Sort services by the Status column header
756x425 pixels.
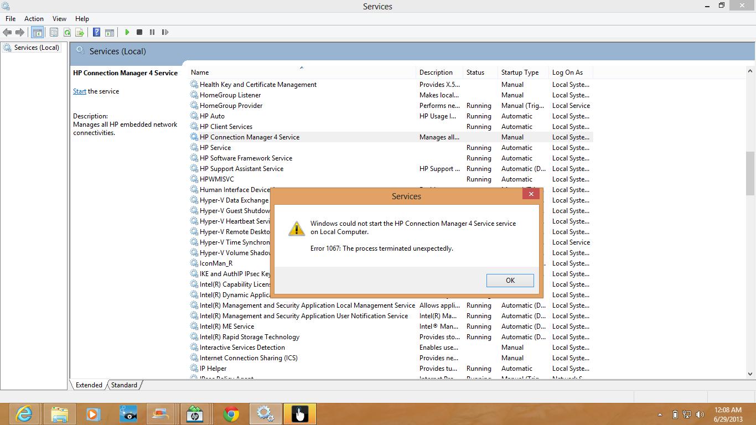pos(476,72)
